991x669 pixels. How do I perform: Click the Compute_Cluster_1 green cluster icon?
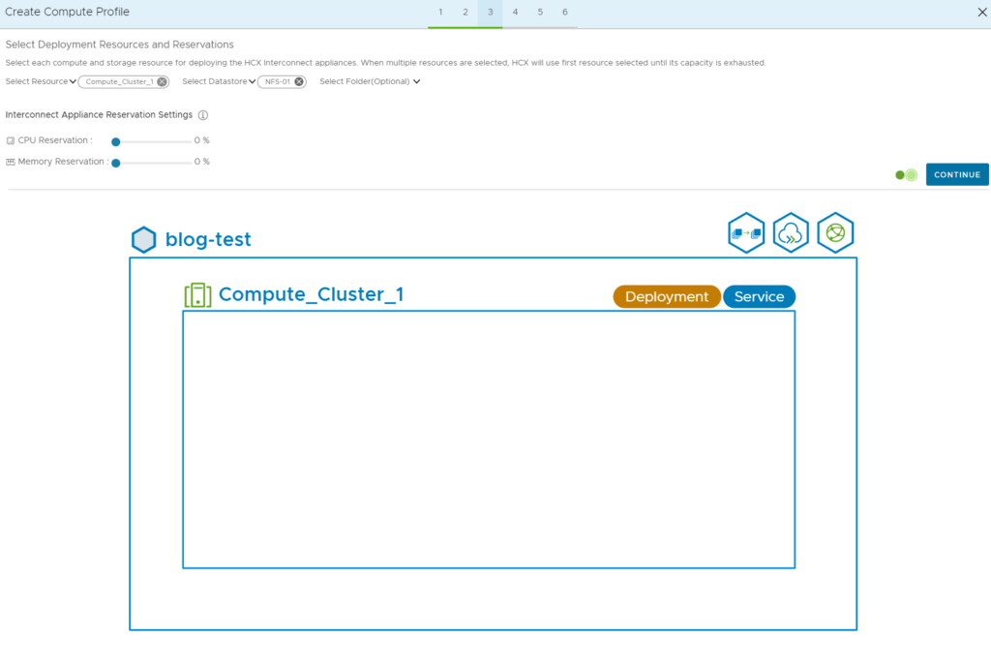[x=197, y=295]
